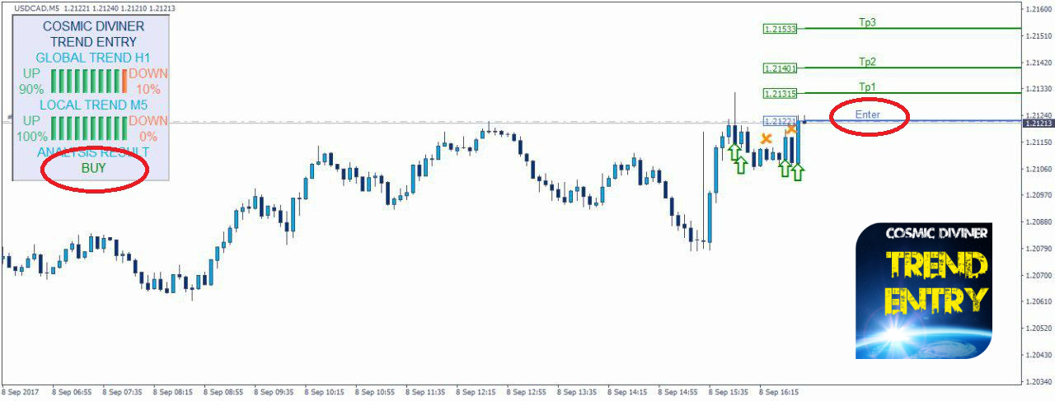
Task: Click the 1.21401 take-profit price tag
Action: pos(781,68)
